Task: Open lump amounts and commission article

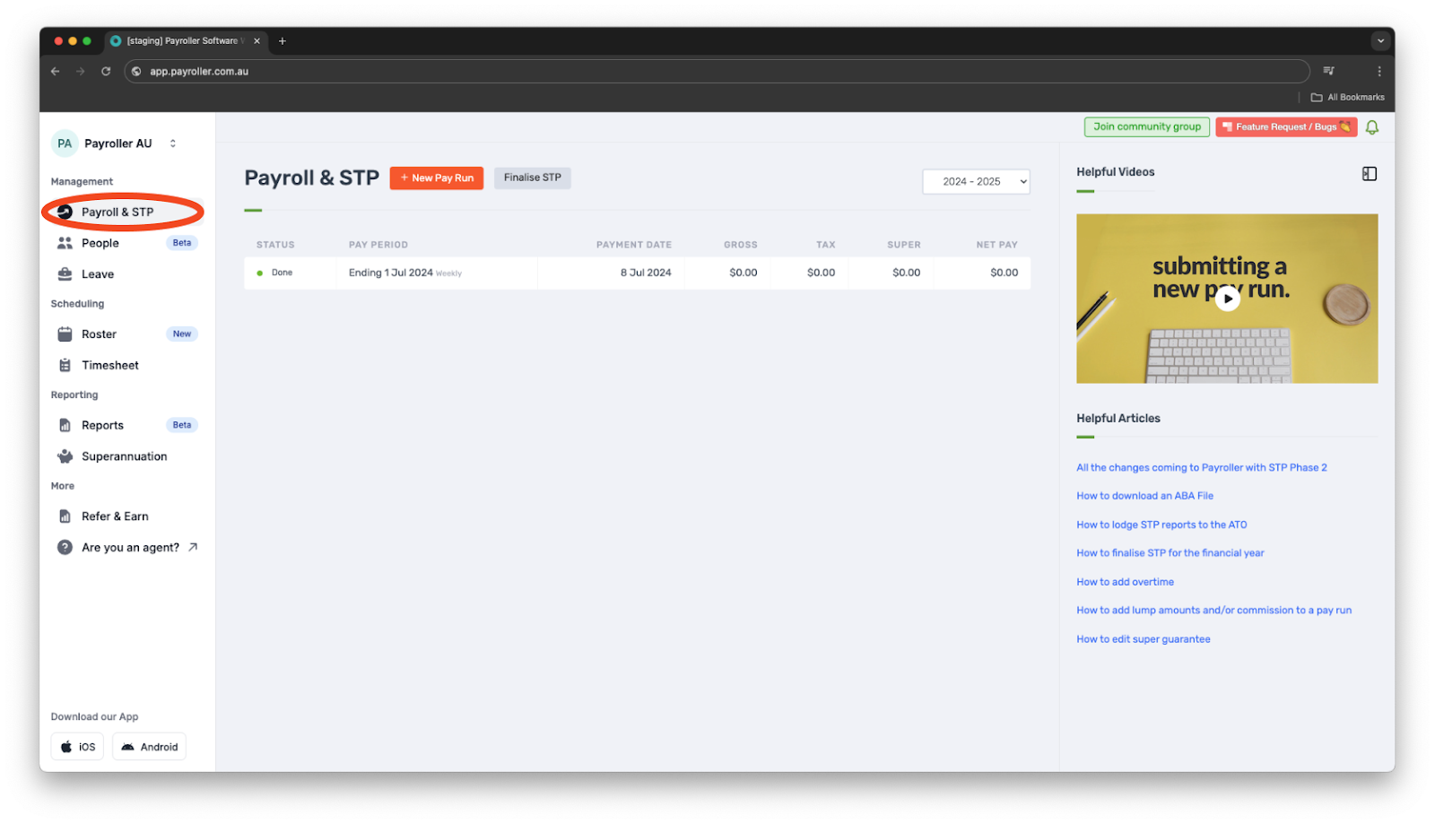Action: click(x=1213, y=611)
